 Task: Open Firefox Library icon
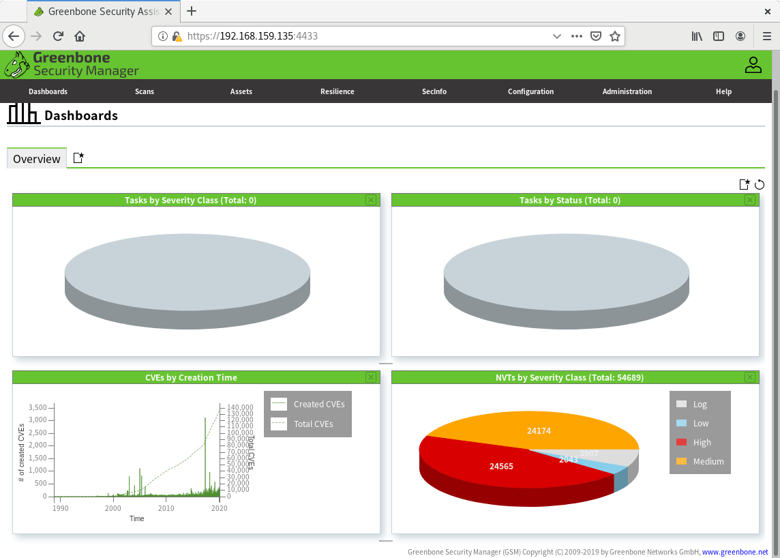click(697, 36)
